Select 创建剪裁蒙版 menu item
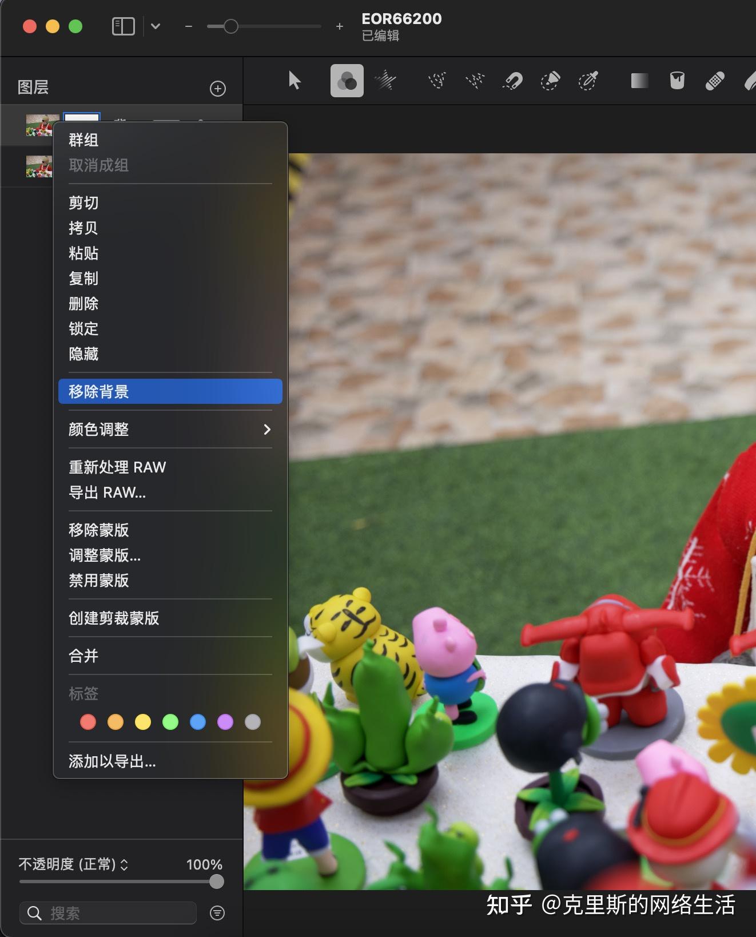This screenshot has height=937, width=756. coord(170,618)
